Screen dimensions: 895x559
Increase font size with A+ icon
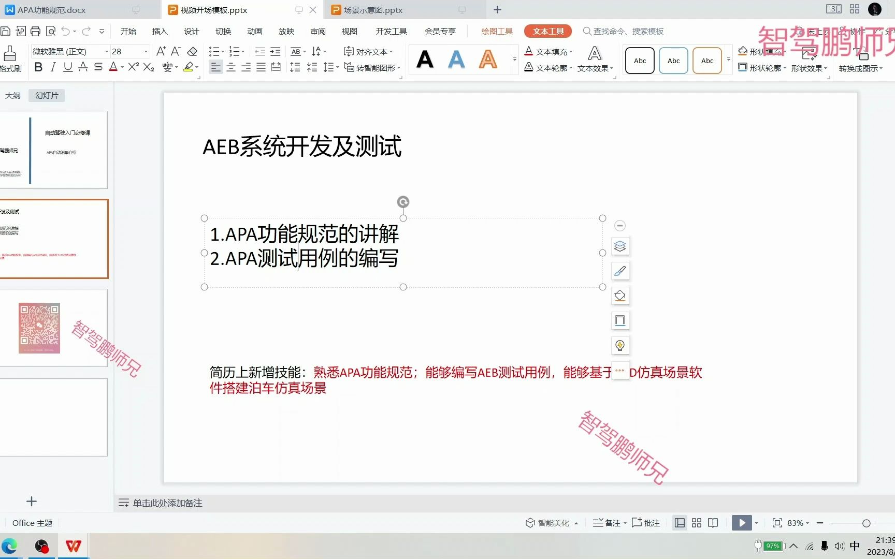[x=161, y=51]
